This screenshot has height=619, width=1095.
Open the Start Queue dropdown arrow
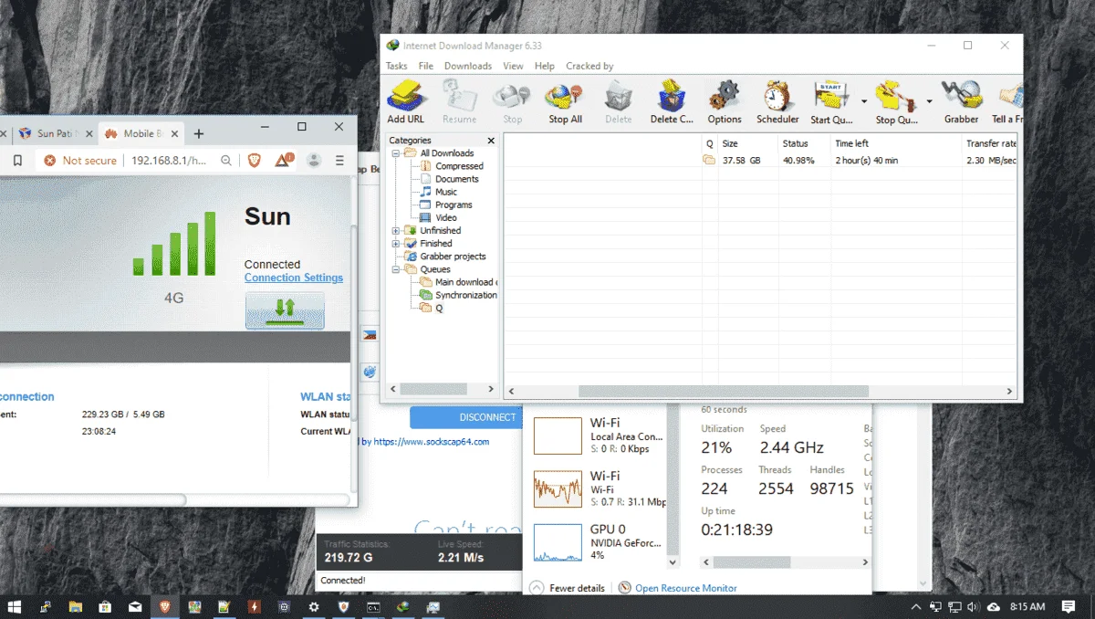point(863,100)
